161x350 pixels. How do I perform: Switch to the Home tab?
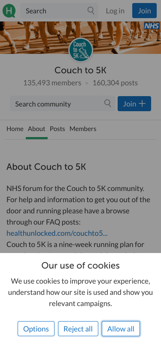click(15, 129)
